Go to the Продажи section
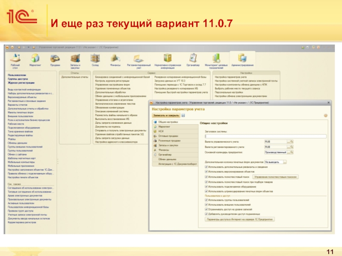Image resolution: width=342 pixels, height=256 pixels. pyautogui.click(x=55, y=58)
